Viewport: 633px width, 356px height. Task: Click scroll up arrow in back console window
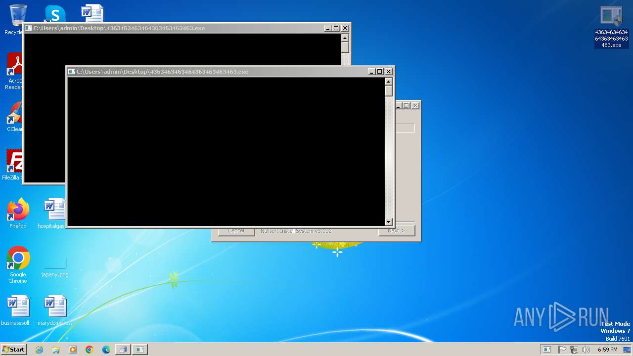tap(345, 38)
